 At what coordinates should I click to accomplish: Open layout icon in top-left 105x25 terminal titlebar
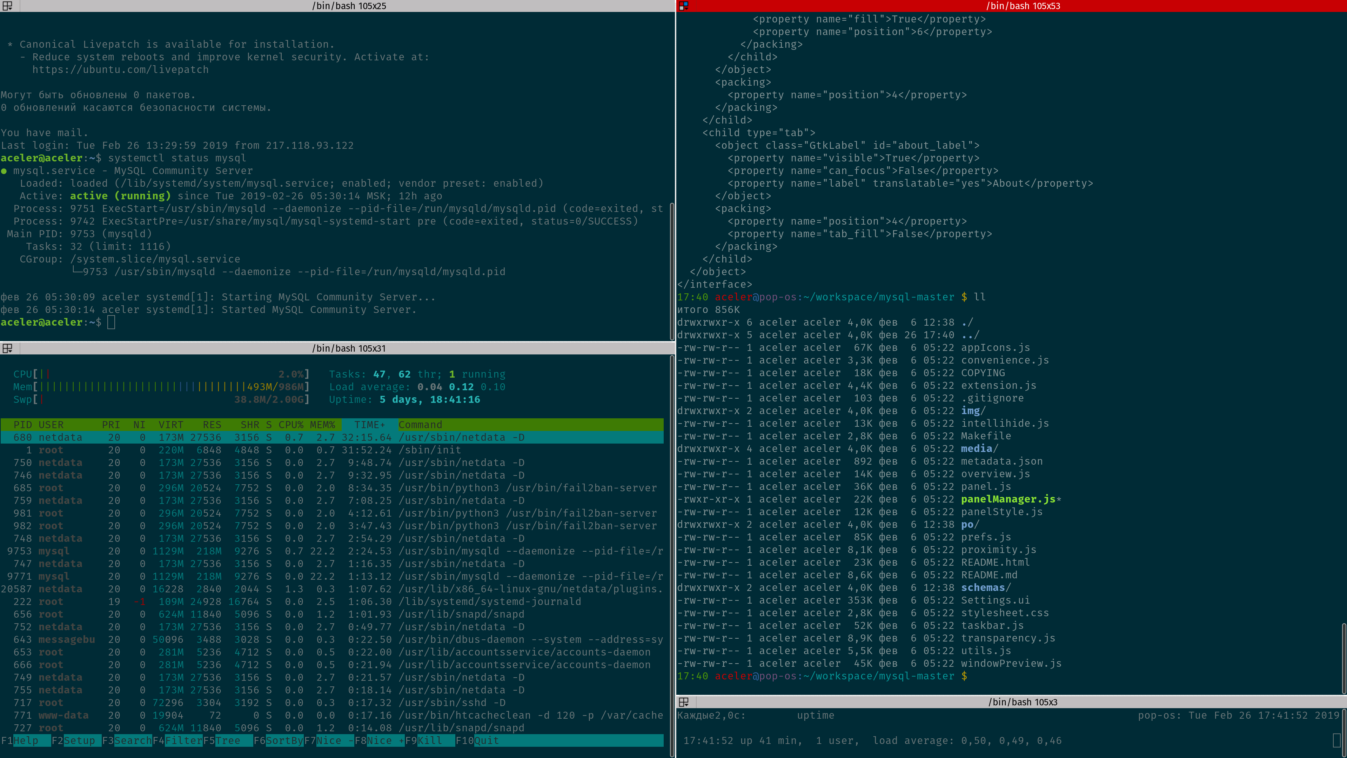7,6
